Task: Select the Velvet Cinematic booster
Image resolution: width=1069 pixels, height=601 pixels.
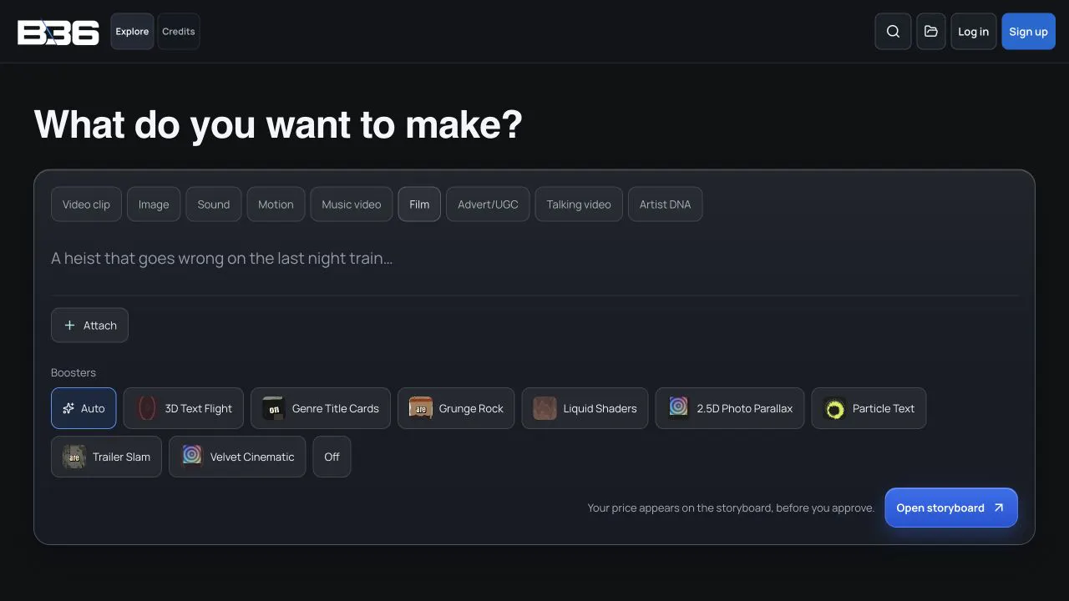Action: tap(237, 457)
